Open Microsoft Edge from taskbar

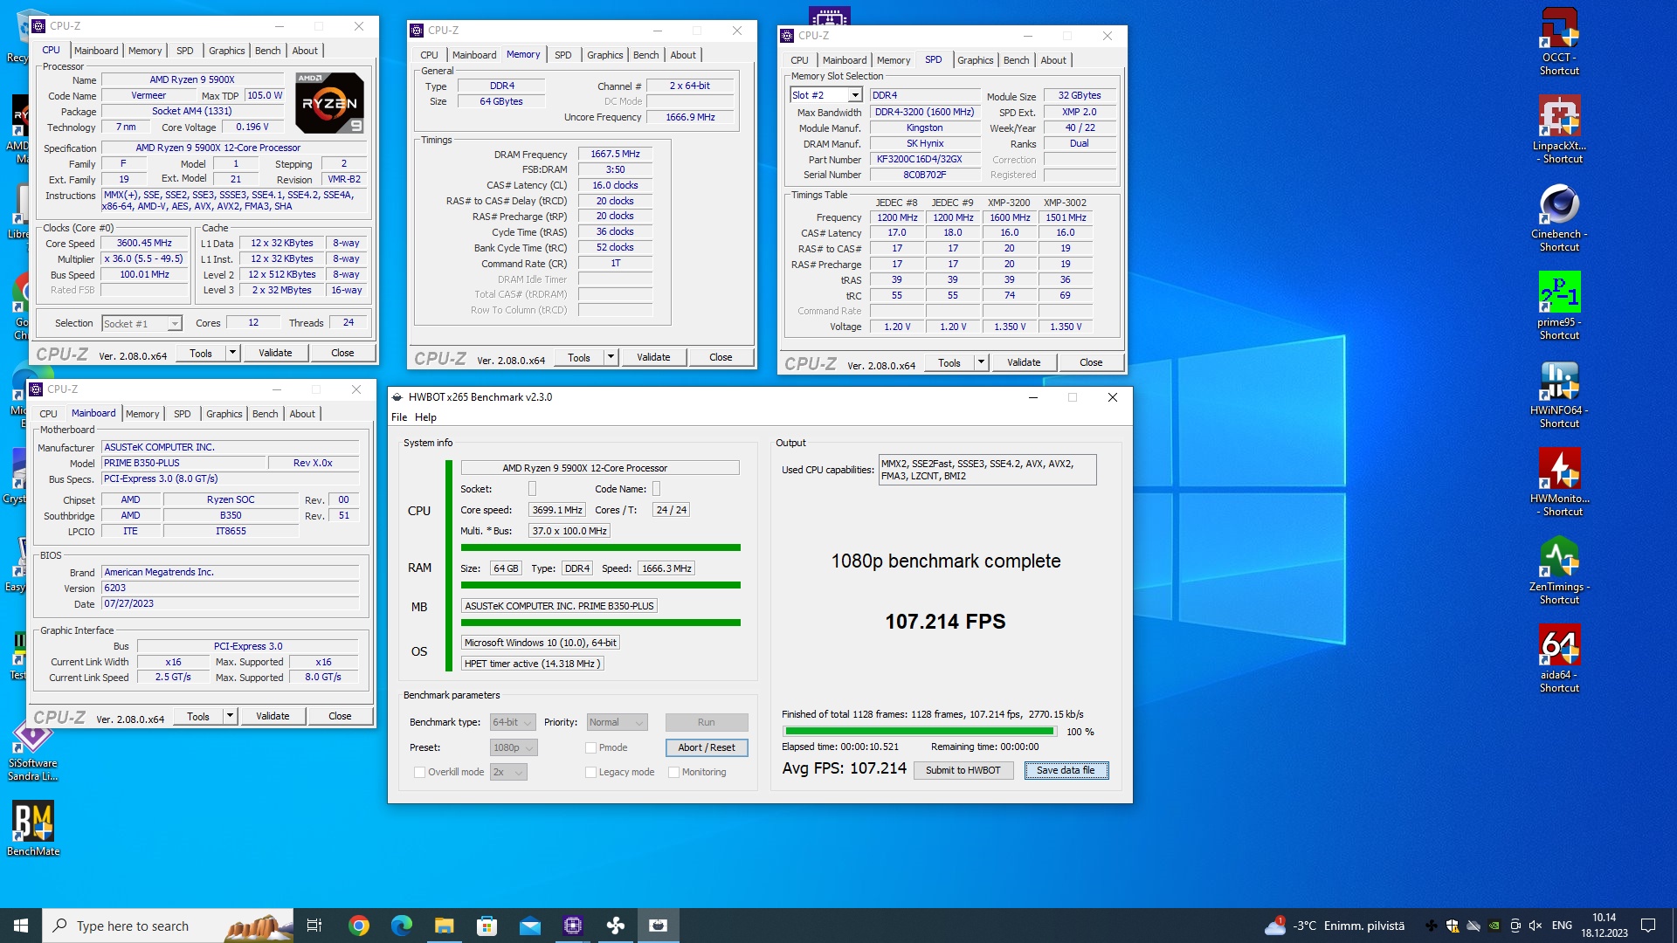401,926
